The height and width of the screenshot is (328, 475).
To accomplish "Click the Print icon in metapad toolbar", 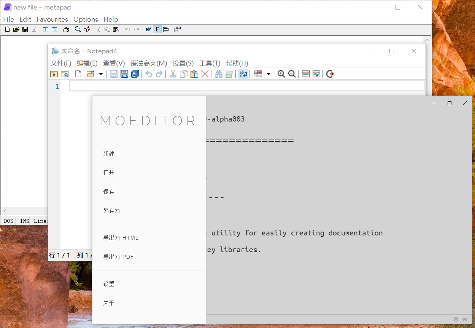I will [66, 29].
